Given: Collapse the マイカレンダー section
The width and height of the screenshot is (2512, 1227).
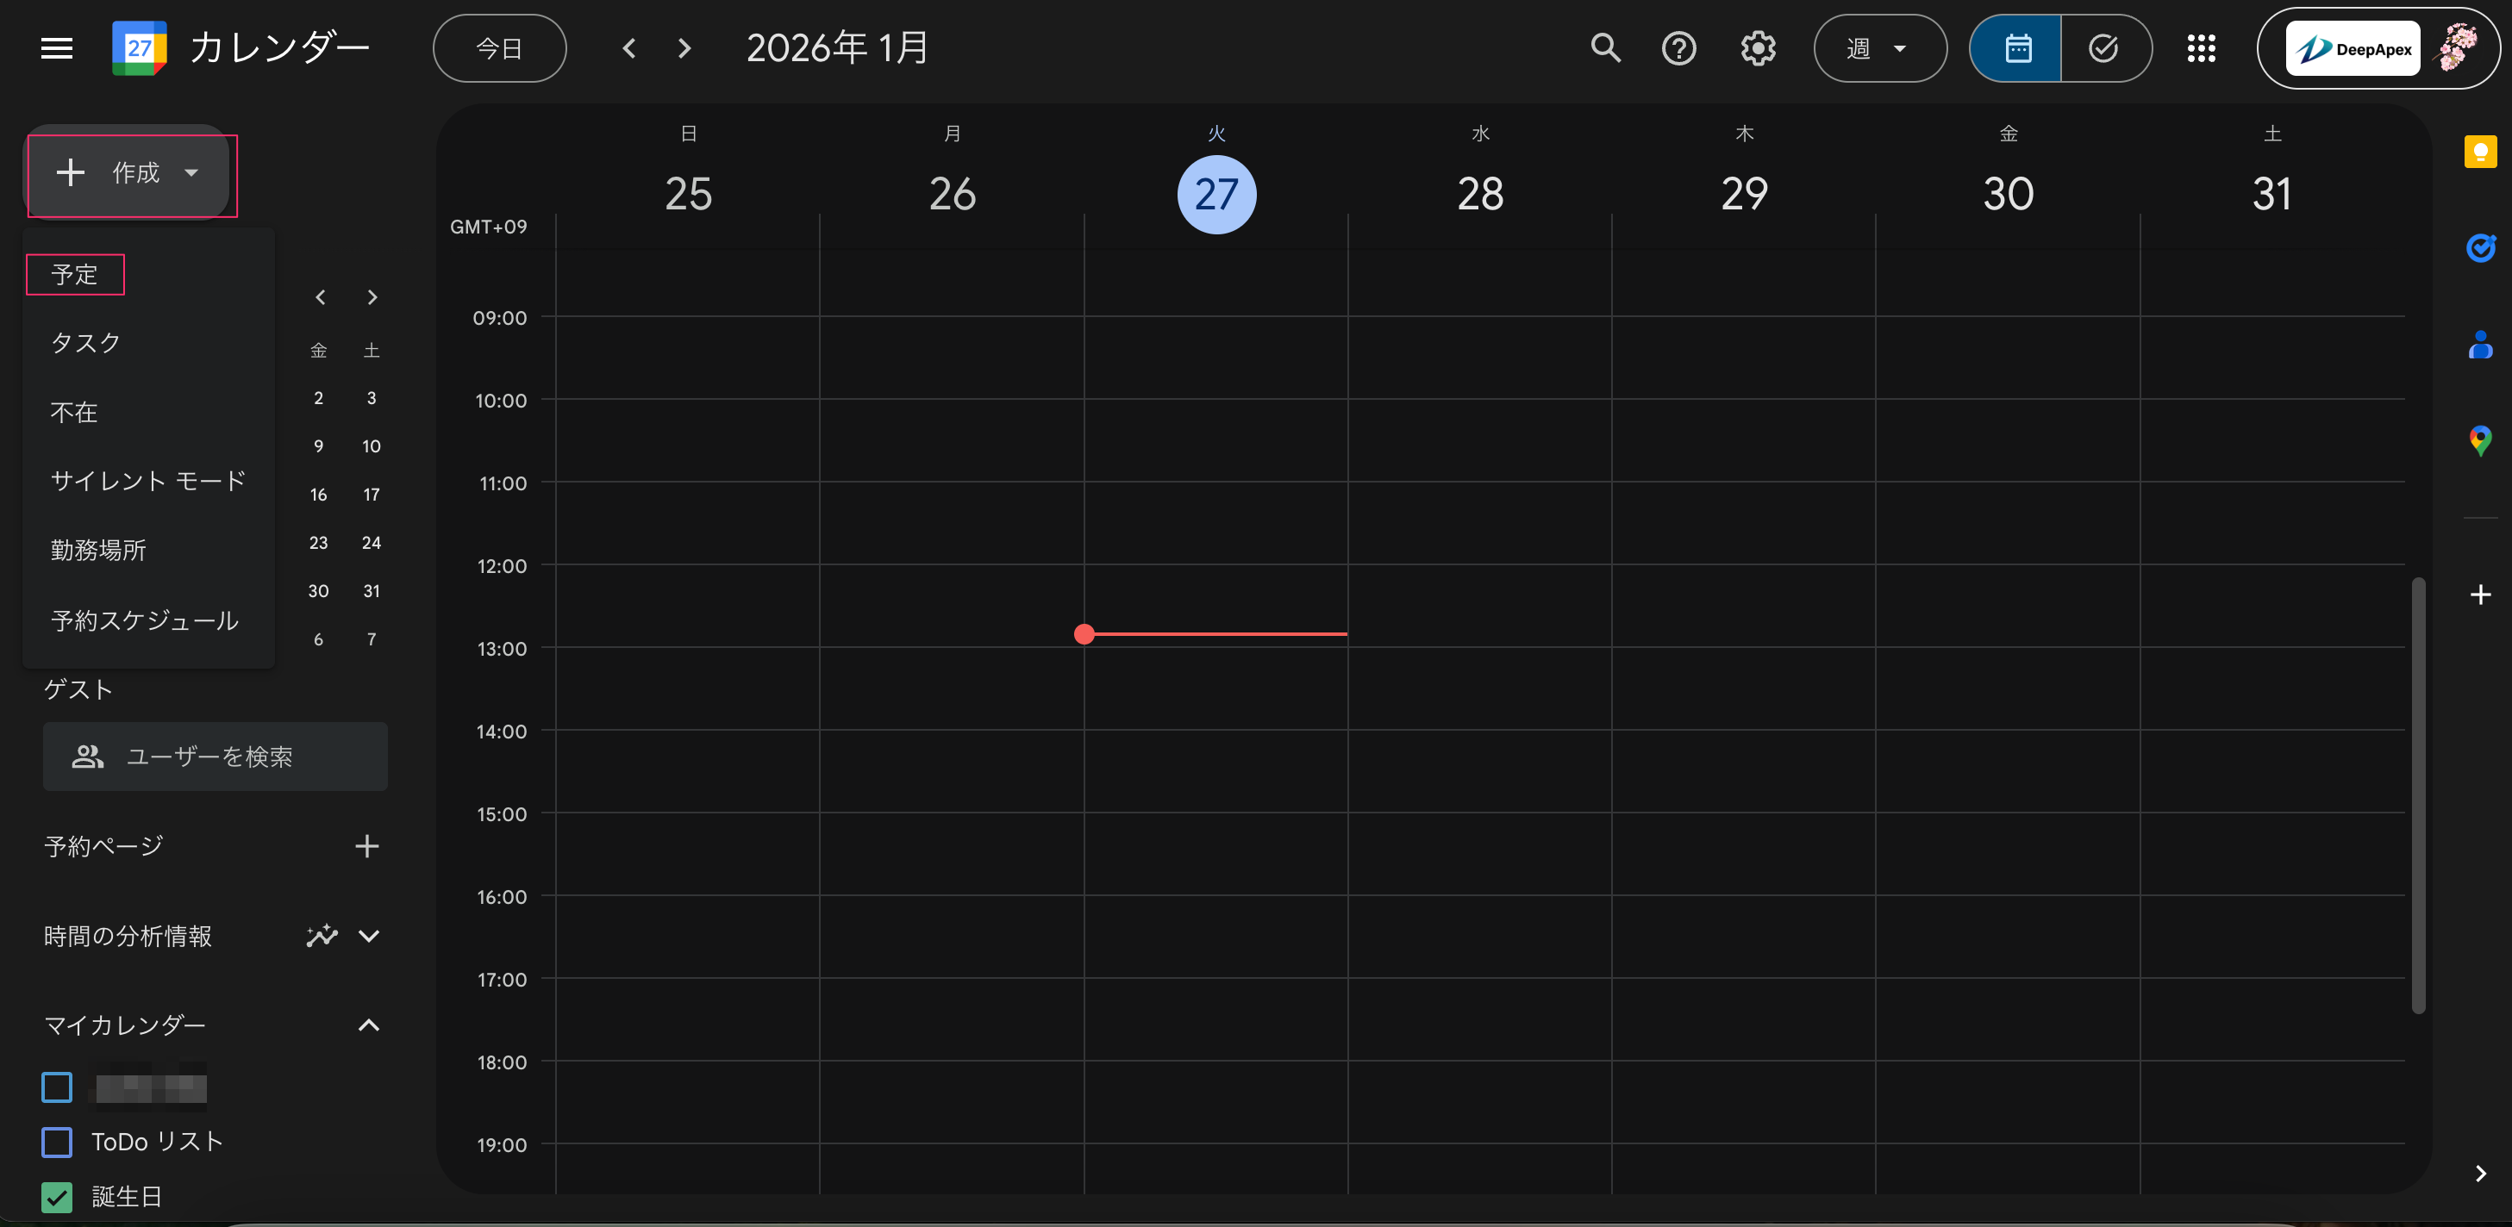Looking at the screenshot, I should coord(369,1025).
